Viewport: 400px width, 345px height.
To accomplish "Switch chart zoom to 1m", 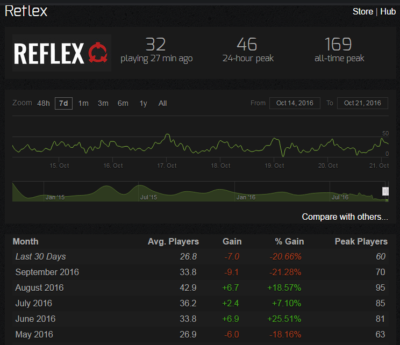I will point(83,103).
